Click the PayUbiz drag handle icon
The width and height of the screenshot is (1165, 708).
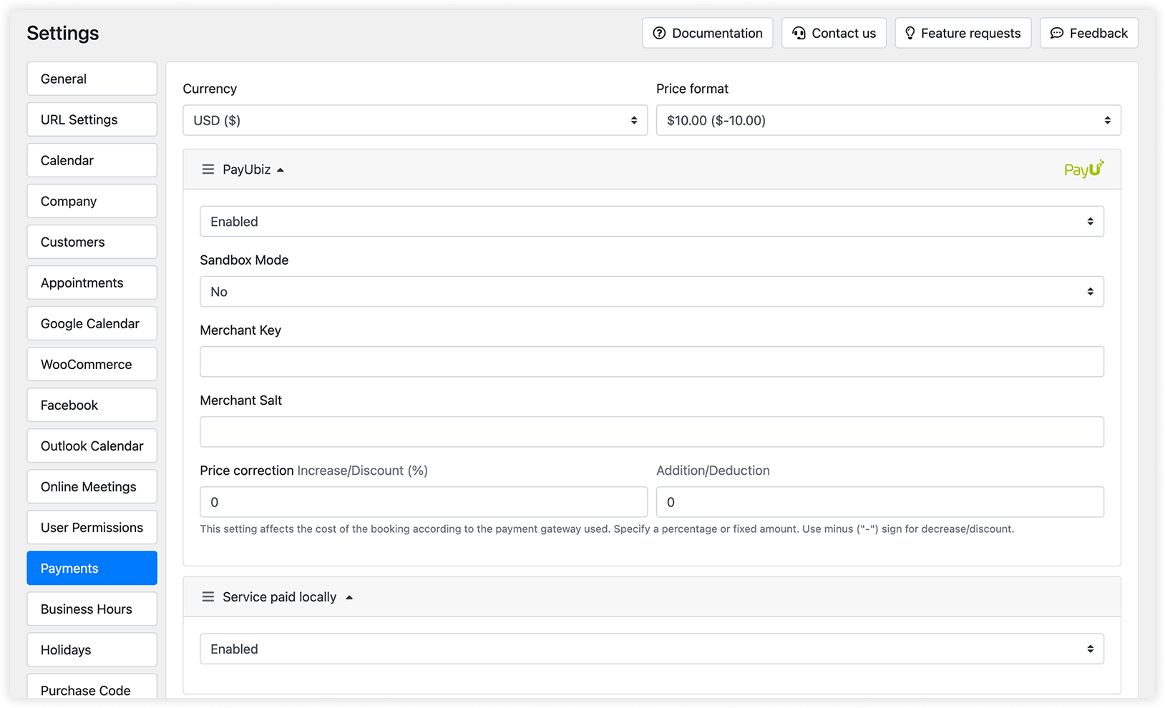(x=208, y=169)
